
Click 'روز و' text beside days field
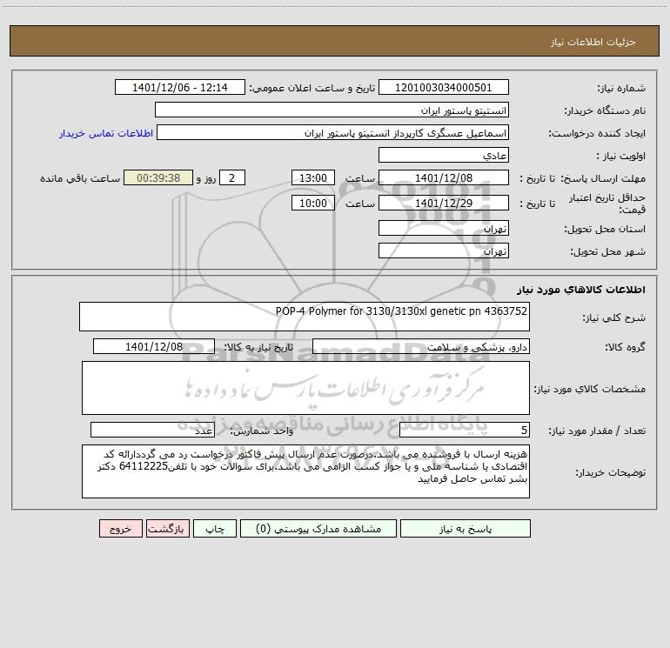click(206, 178)
